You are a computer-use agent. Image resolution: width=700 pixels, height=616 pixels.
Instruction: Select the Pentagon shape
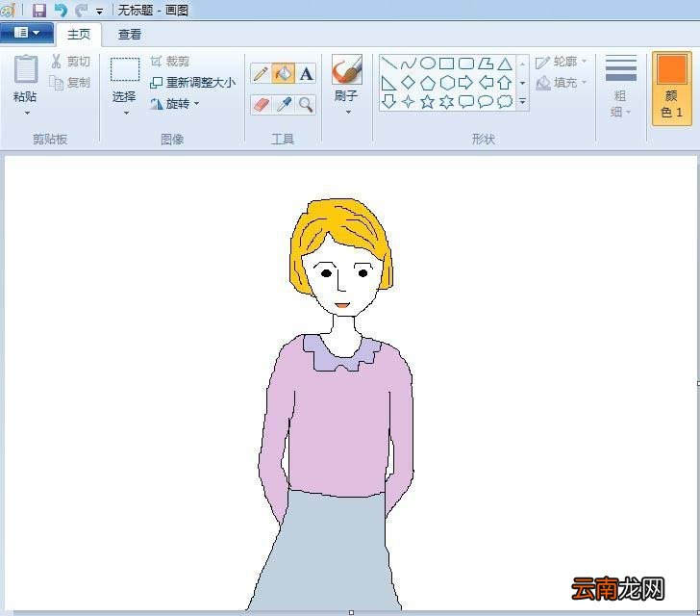(428, 83)
